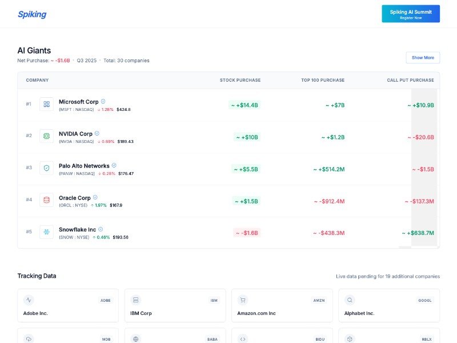Click the NVIDIA chip logo icon

point(46,136)
